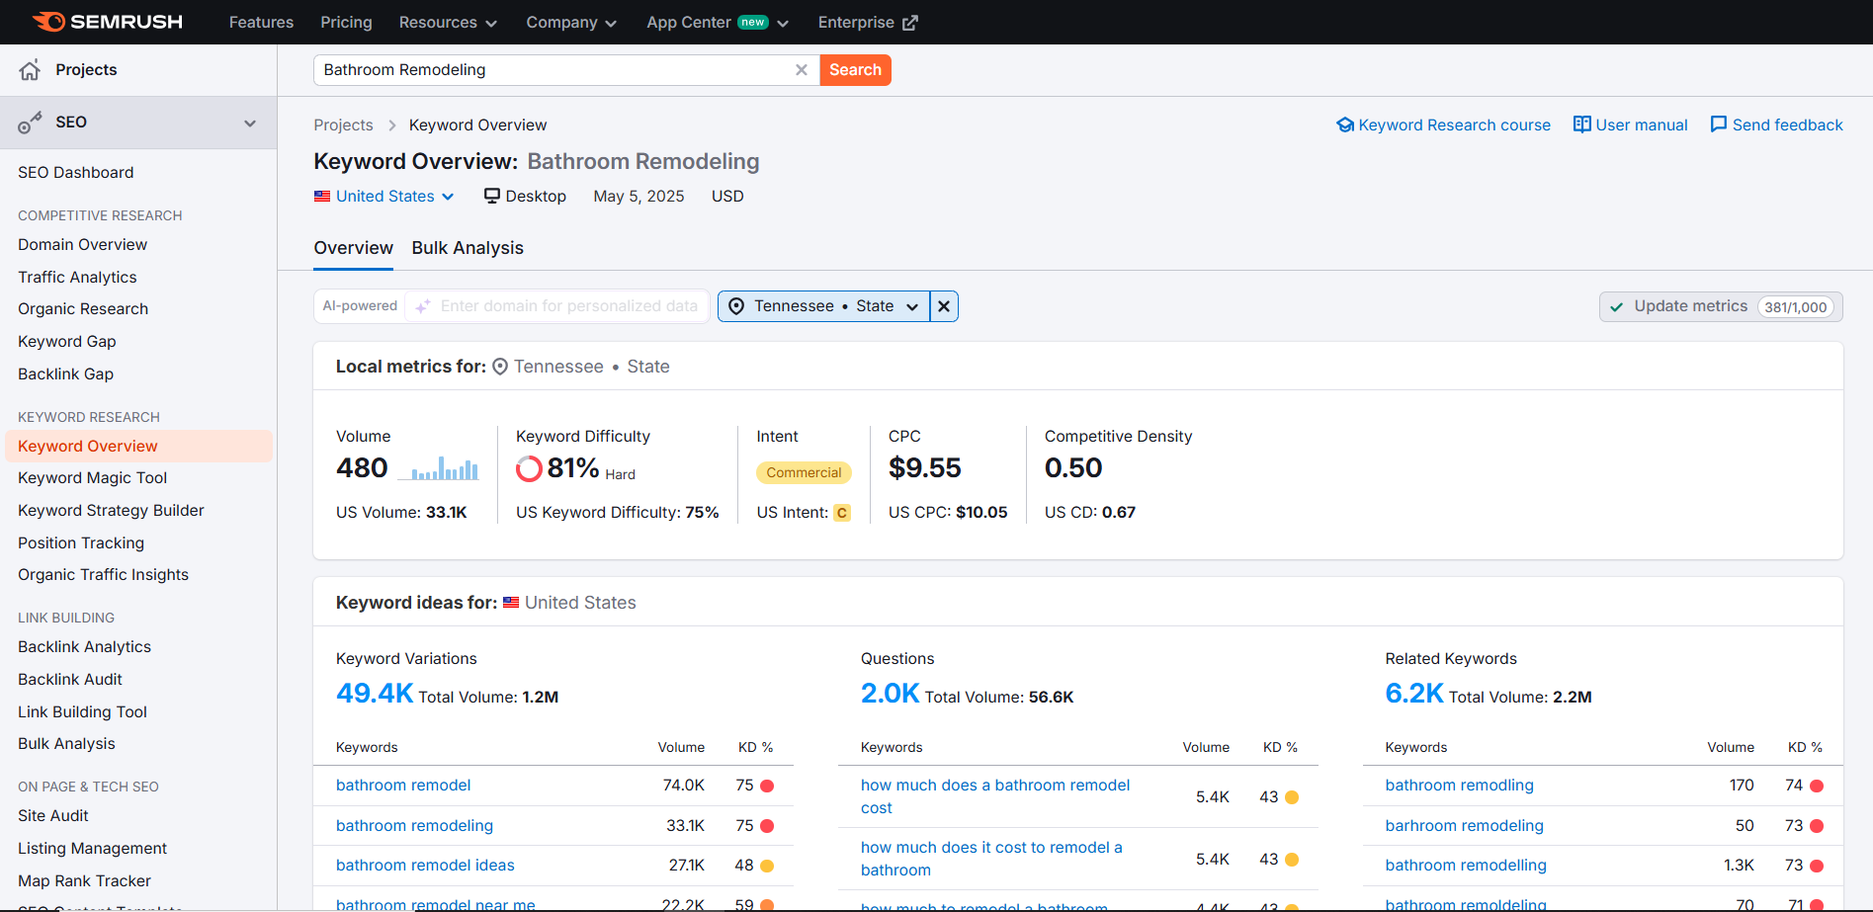Screen dimensions: 1873x912
Task: Expand the Tennessee State location dropdown
Action: 823,306
